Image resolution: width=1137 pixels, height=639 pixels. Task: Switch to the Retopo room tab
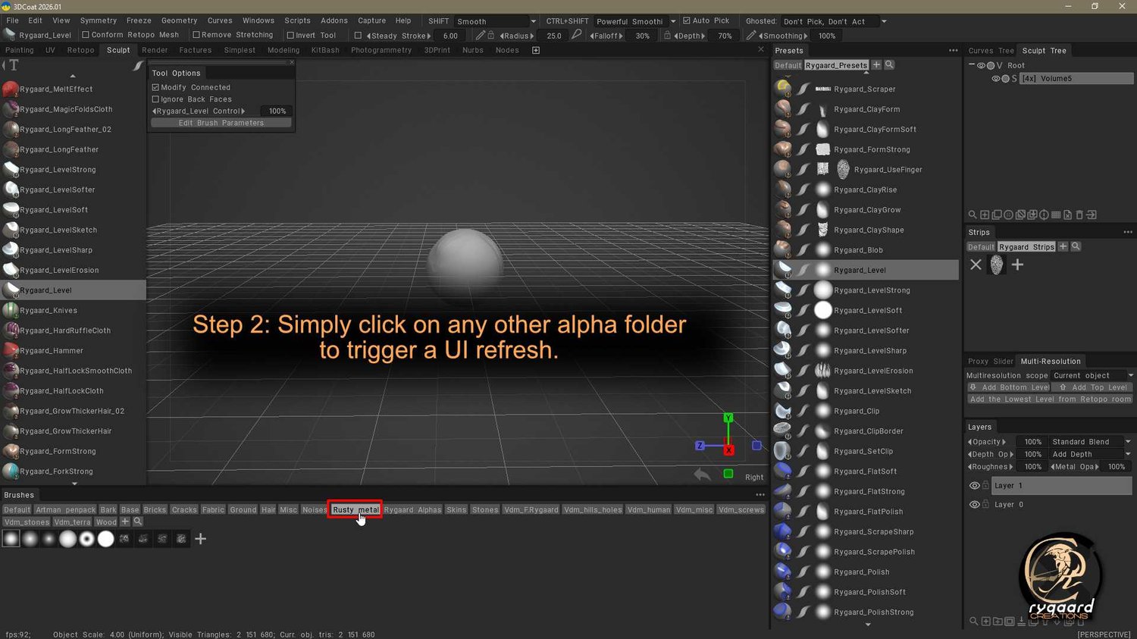pyautogui.click(x=80, y=50)
